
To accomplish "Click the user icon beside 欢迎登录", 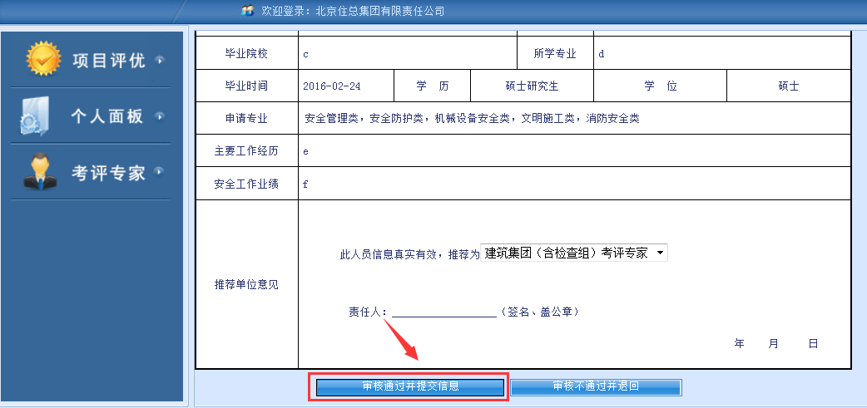I will [x=247, y=11].
